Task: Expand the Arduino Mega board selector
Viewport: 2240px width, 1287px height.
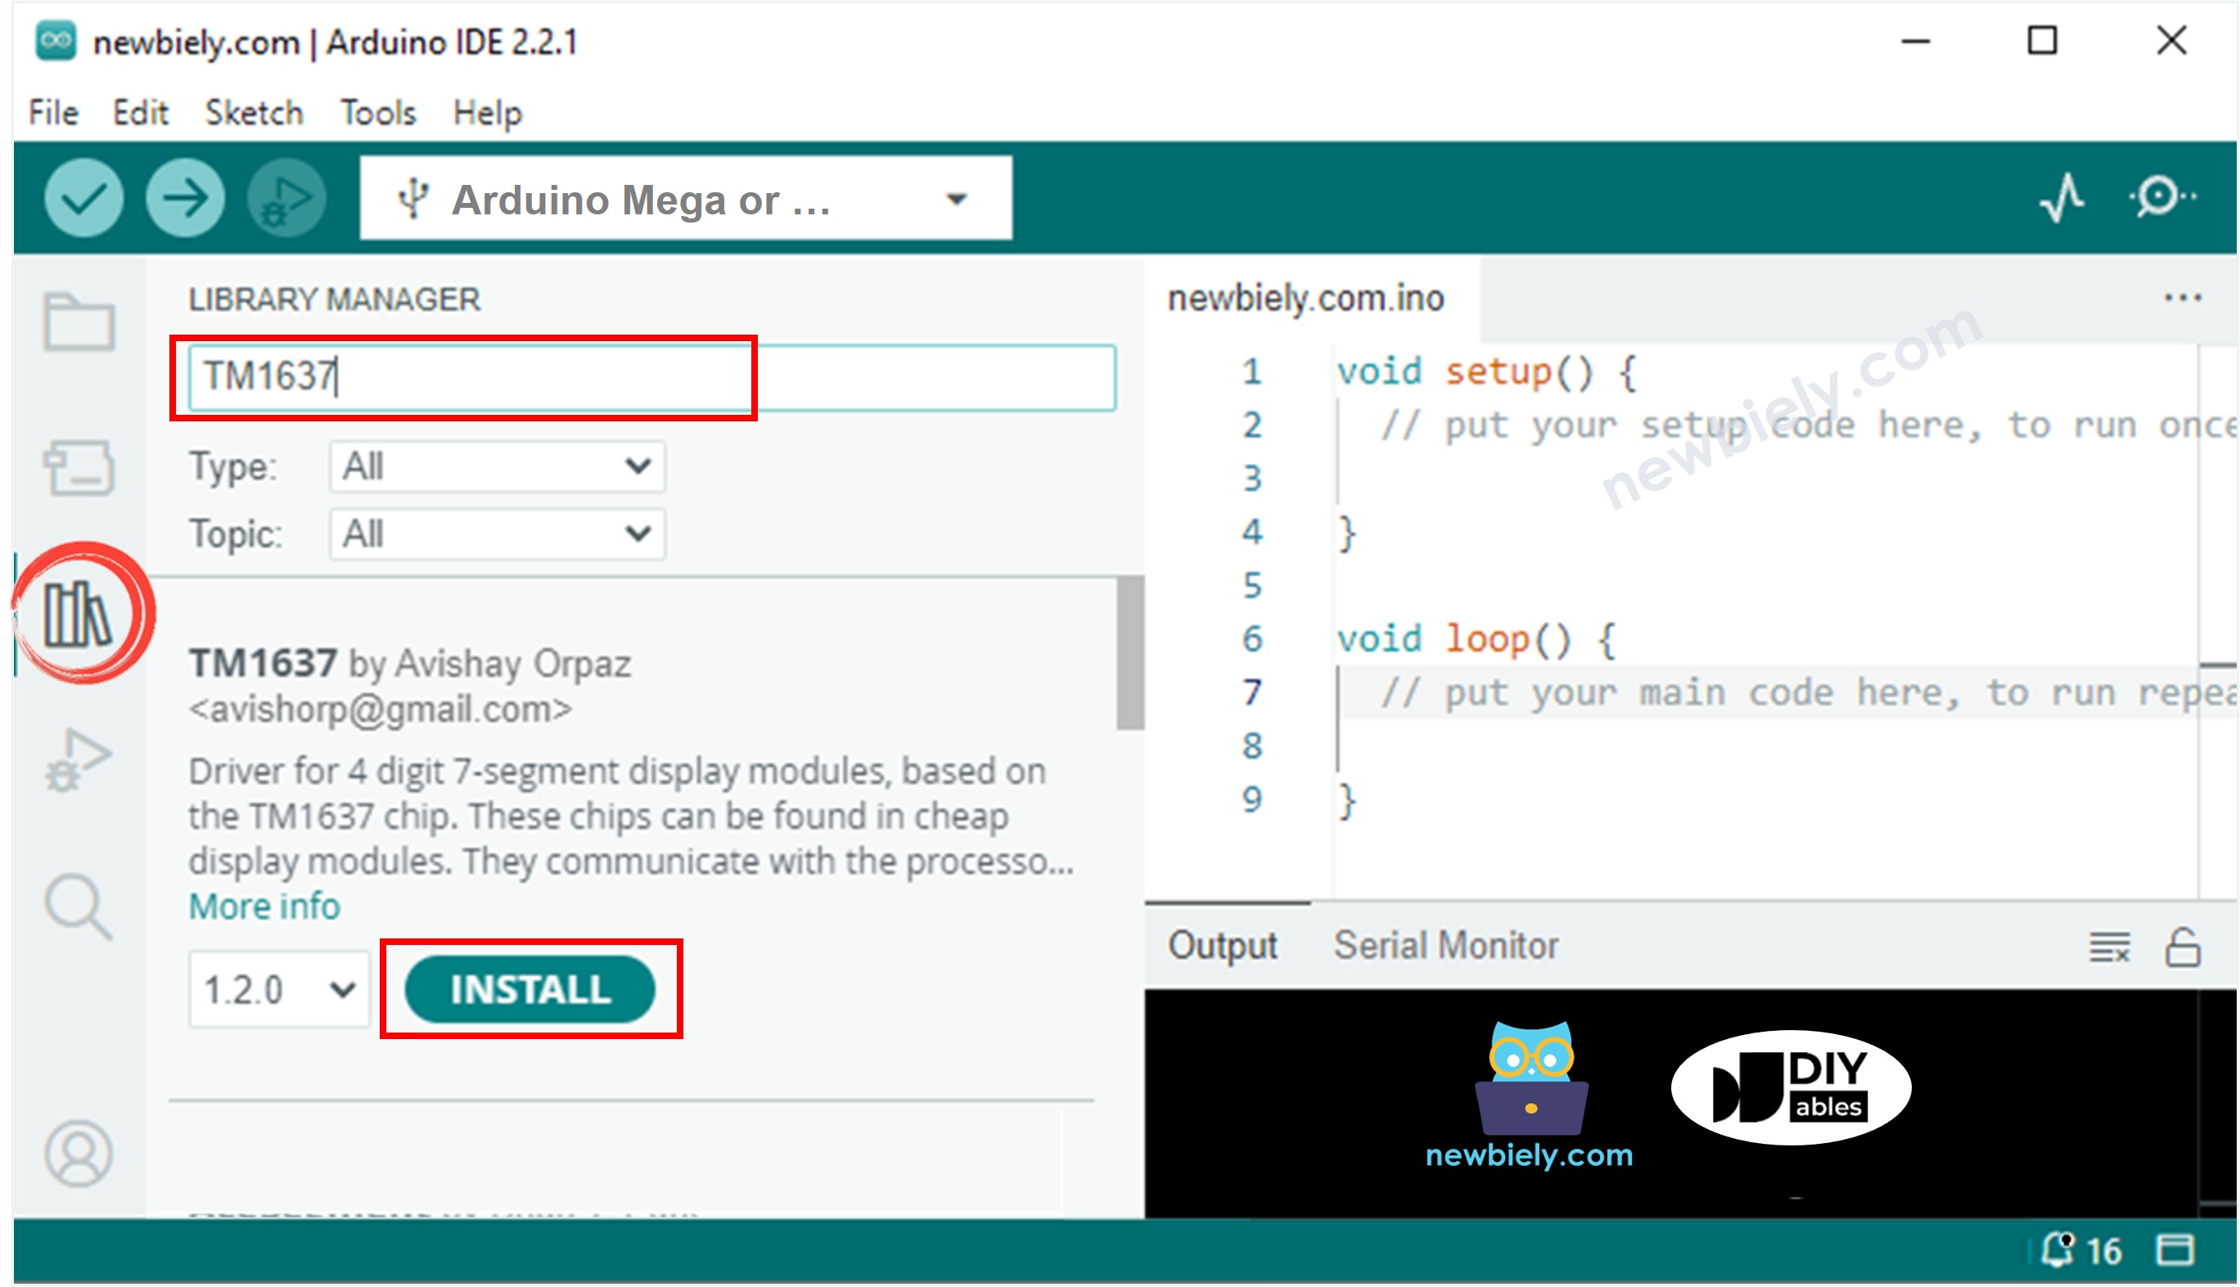Action: [955, 199]
